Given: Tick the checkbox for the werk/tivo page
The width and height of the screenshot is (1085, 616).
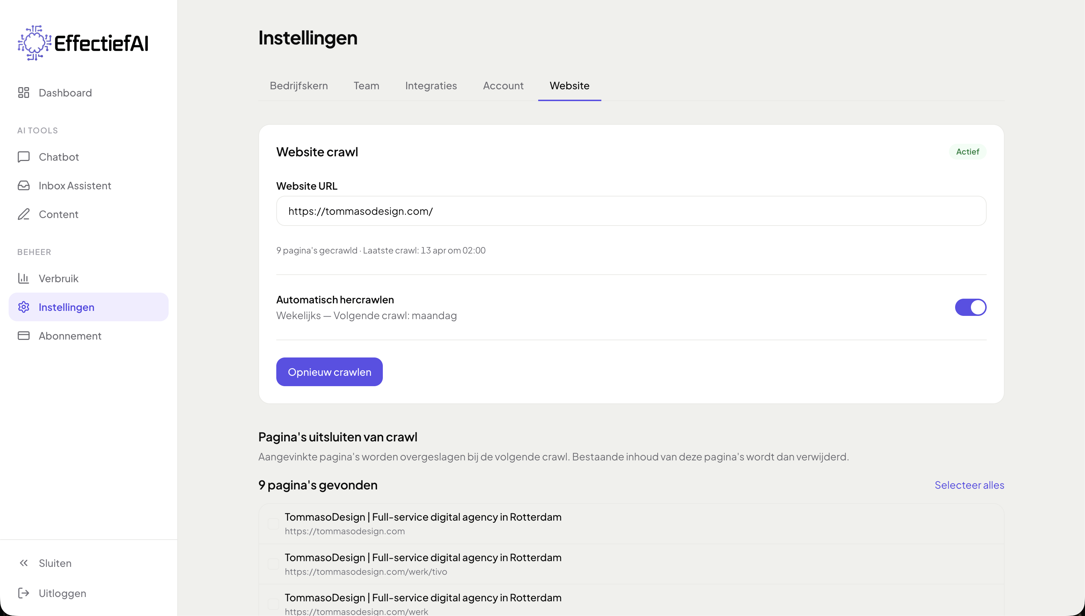Looking at the screenshot, I should point(273,564).
